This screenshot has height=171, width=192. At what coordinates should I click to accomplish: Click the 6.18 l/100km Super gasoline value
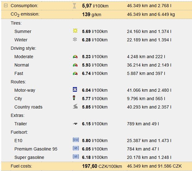coord(95,157)
